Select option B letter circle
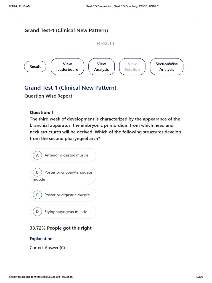The width and height of the screenshot is (212, 283). click(37, 172)
